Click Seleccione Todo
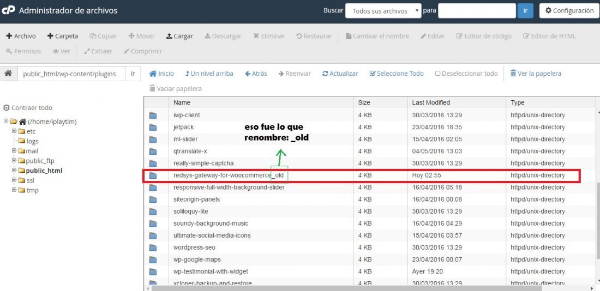The height and width of the screenshot is (291, 600). coord(397,74)
